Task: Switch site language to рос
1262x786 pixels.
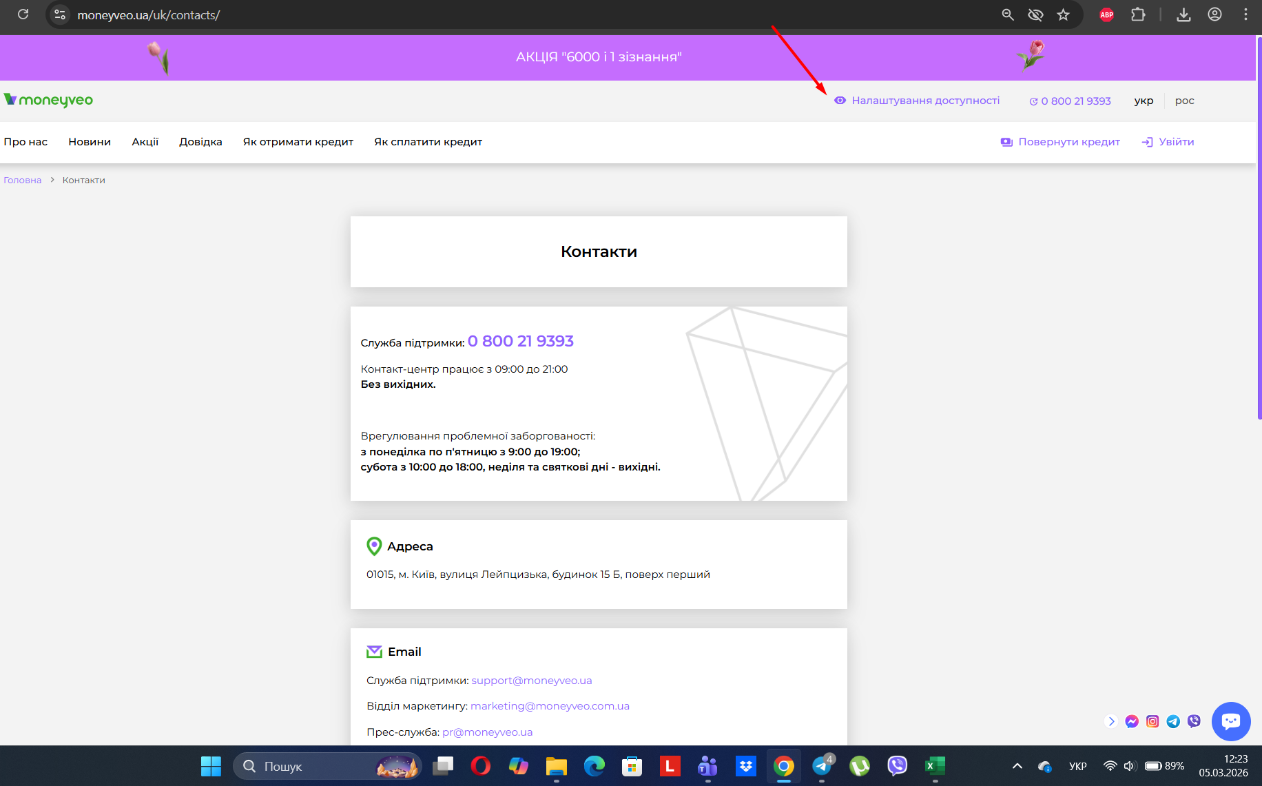Action: (1185, 101)
